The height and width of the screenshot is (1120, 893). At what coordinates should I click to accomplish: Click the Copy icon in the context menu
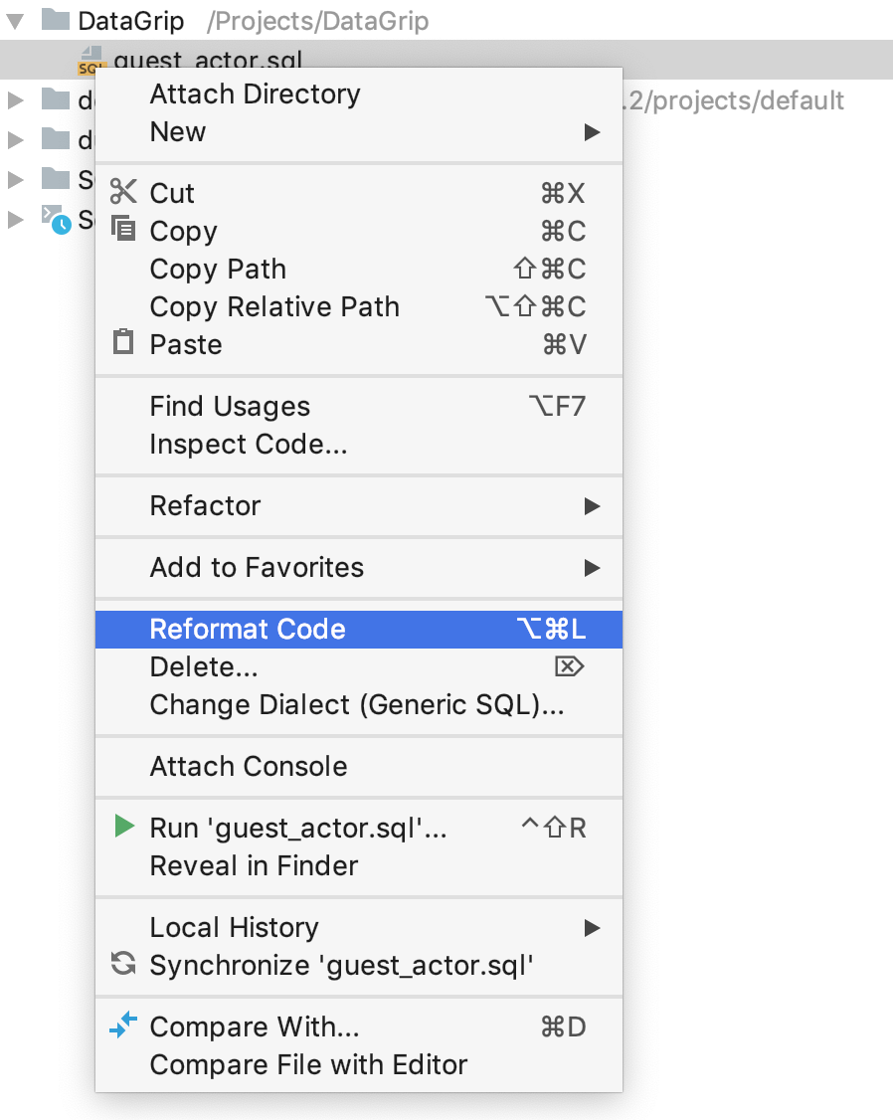coord(122,231)
